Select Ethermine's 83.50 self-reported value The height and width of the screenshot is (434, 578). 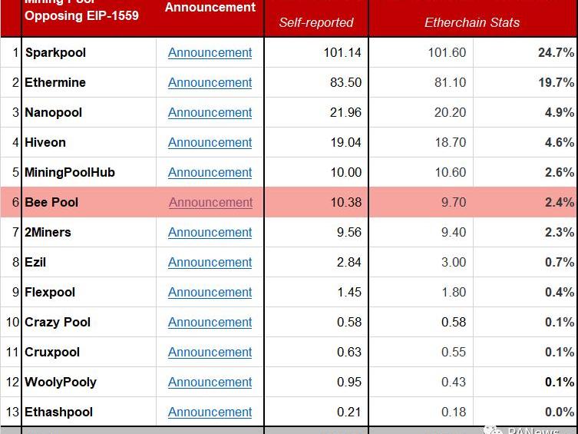click(x=345, y=83)
